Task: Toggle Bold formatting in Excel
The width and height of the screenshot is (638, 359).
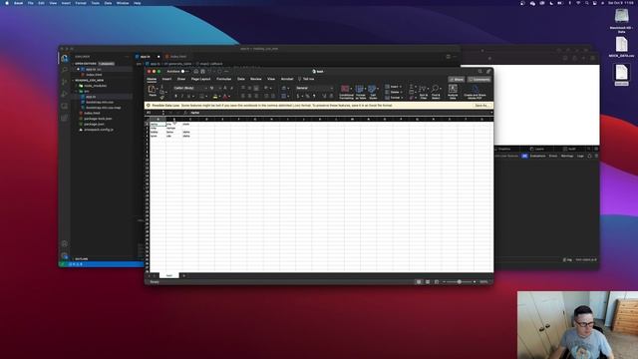Action: (175, 96)
